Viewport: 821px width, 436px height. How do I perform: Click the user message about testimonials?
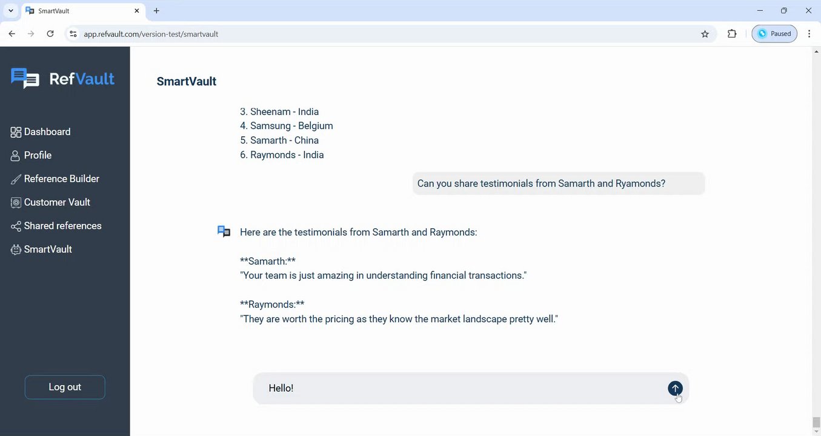(559, 183)
